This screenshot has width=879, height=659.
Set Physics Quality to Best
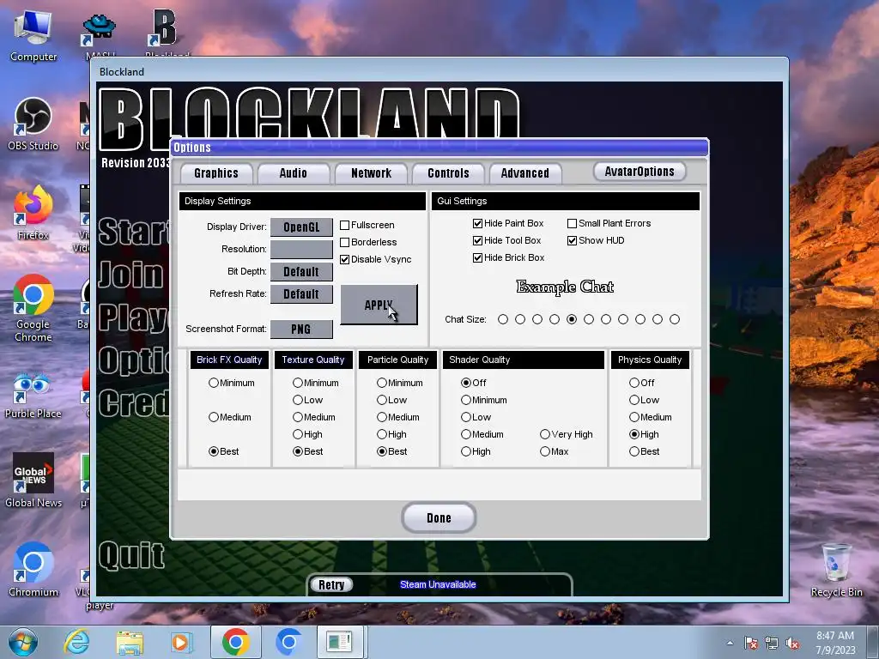[x=634, y=451]
